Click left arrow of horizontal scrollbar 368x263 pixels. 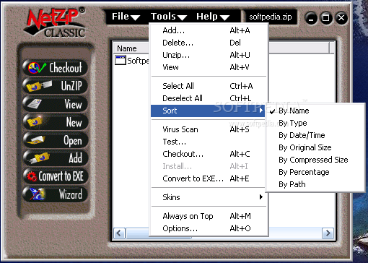119,233
